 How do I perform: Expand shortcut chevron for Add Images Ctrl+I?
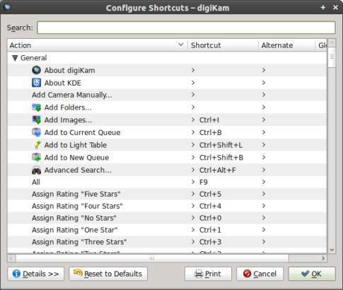(x=193, y=120)
